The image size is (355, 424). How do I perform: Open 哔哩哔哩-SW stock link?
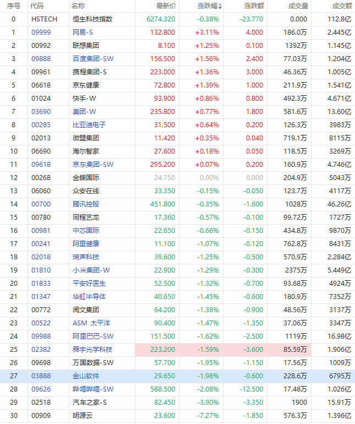(93, 389)
